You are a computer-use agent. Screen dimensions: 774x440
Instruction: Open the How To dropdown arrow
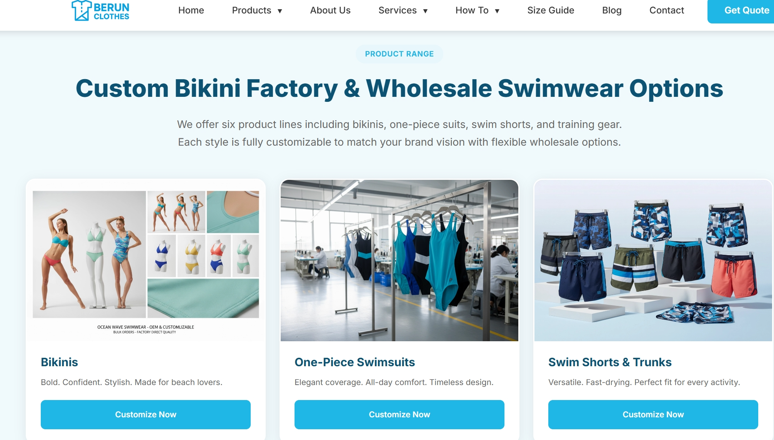(x=497, y=11)
